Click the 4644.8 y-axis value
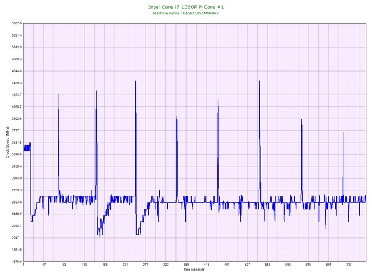 [17, 71]
